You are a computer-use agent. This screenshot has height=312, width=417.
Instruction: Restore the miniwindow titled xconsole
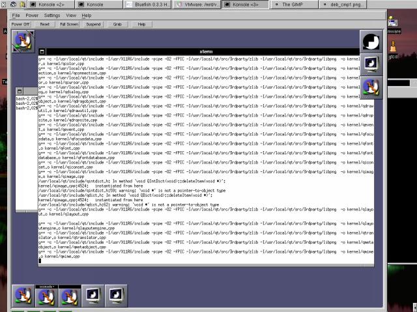point(46,296)
